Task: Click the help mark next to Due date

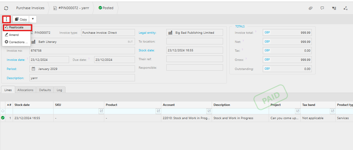Action: click(89, 59)
